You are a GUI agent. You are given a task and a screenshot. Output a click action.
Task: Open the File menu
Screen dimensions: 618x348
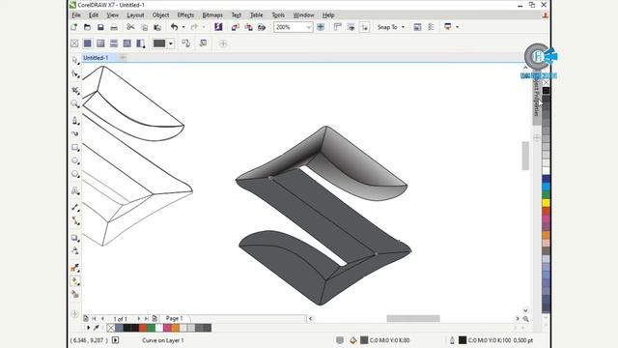tap(76, 15)
